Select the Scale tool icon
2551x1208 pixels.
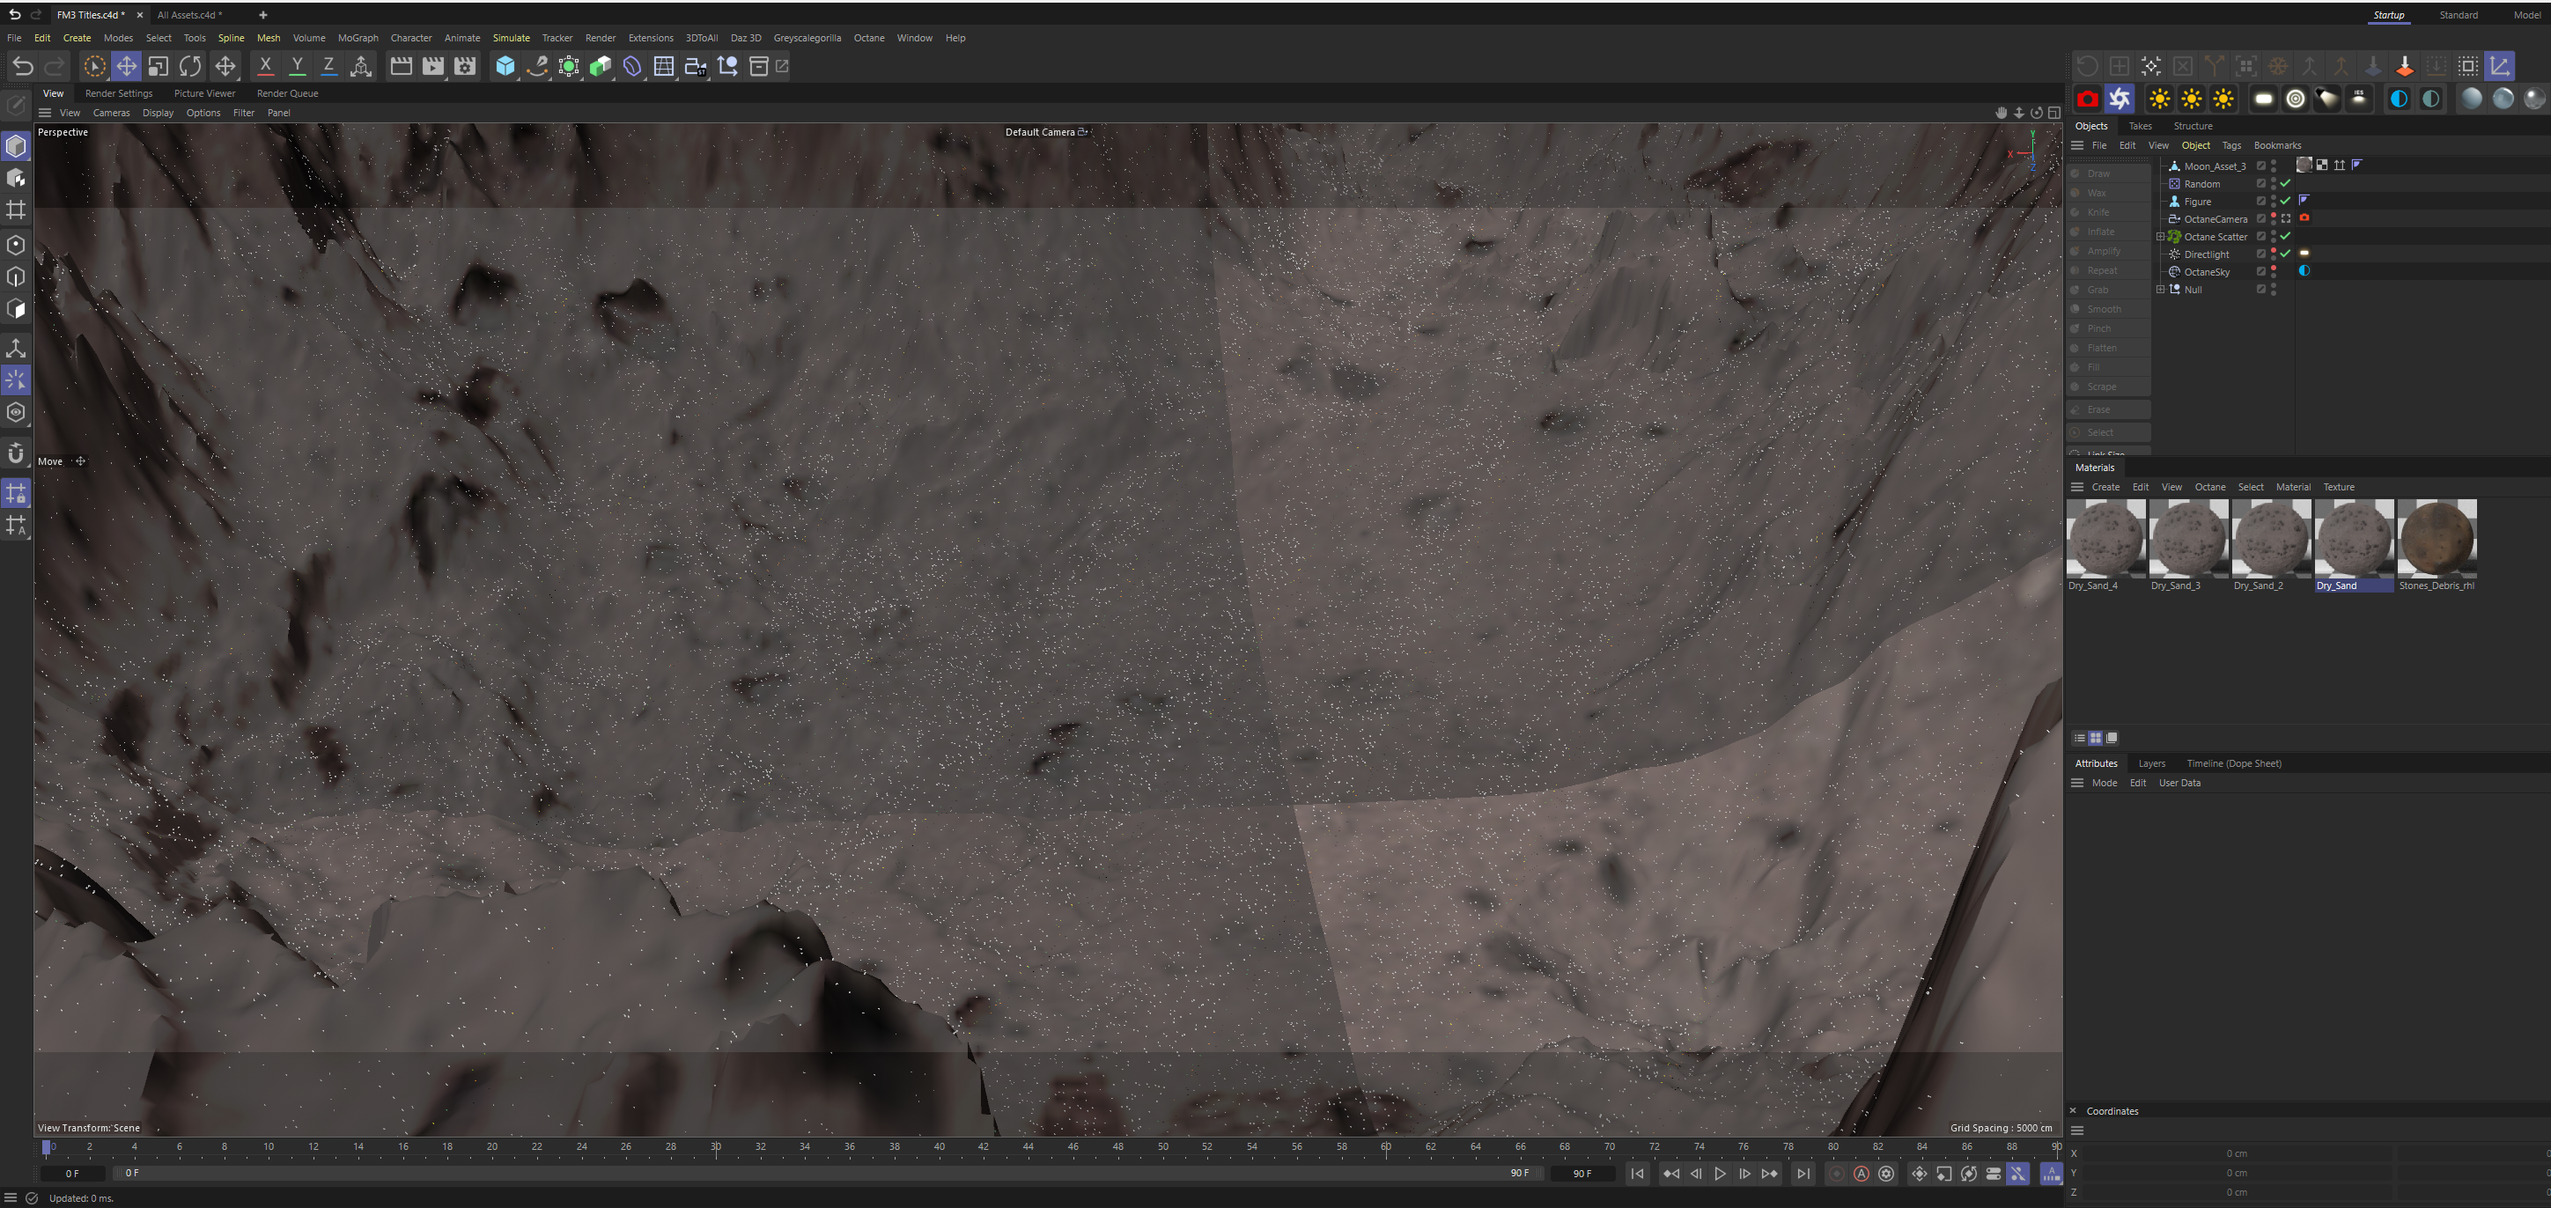point(159,66)
